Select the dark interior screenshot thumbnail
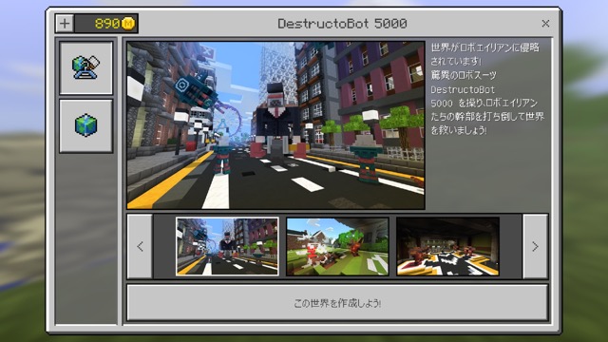The height and width of the screenshot is (342, 608). 447,246
